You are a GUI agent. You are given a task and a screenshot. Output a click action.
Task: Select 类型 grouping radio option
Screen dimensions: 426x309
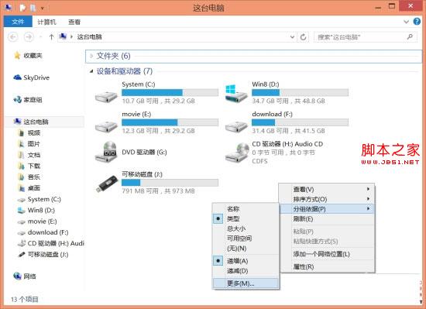pyautogui.click(x=218, y=218)
